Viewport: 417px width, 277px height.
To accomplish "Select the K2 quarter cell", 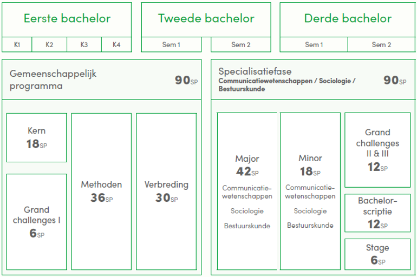I will [x=49, y=45].
